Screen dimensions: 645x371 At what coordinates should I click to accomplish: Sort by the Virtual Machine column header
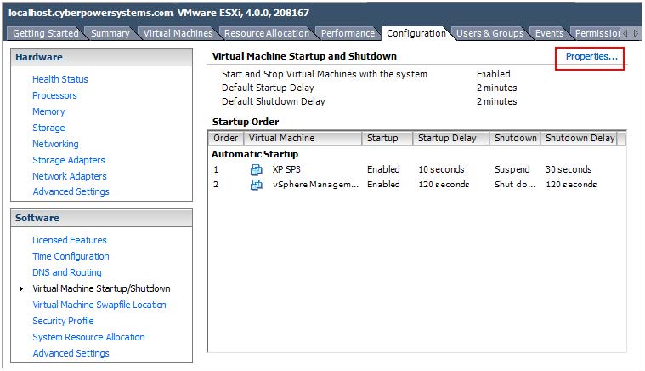pyautogui.click(x=303, y=138)
